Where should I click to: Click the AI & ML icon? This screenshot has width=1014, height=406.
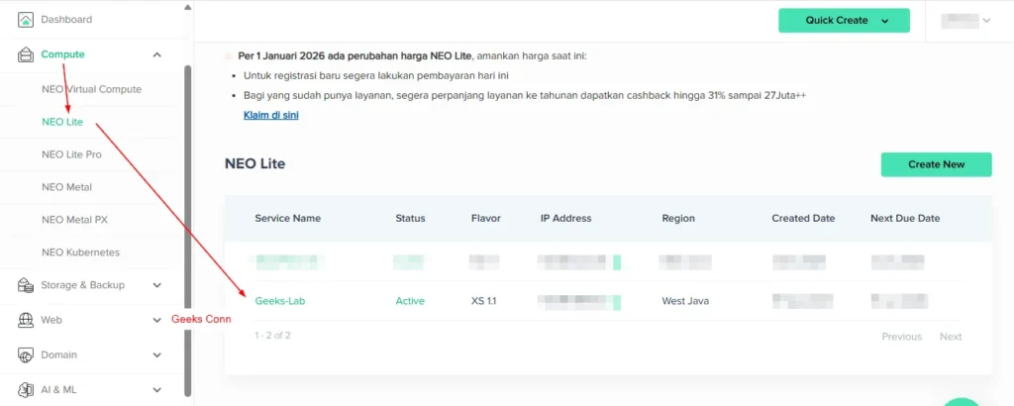tap(25, 390)
